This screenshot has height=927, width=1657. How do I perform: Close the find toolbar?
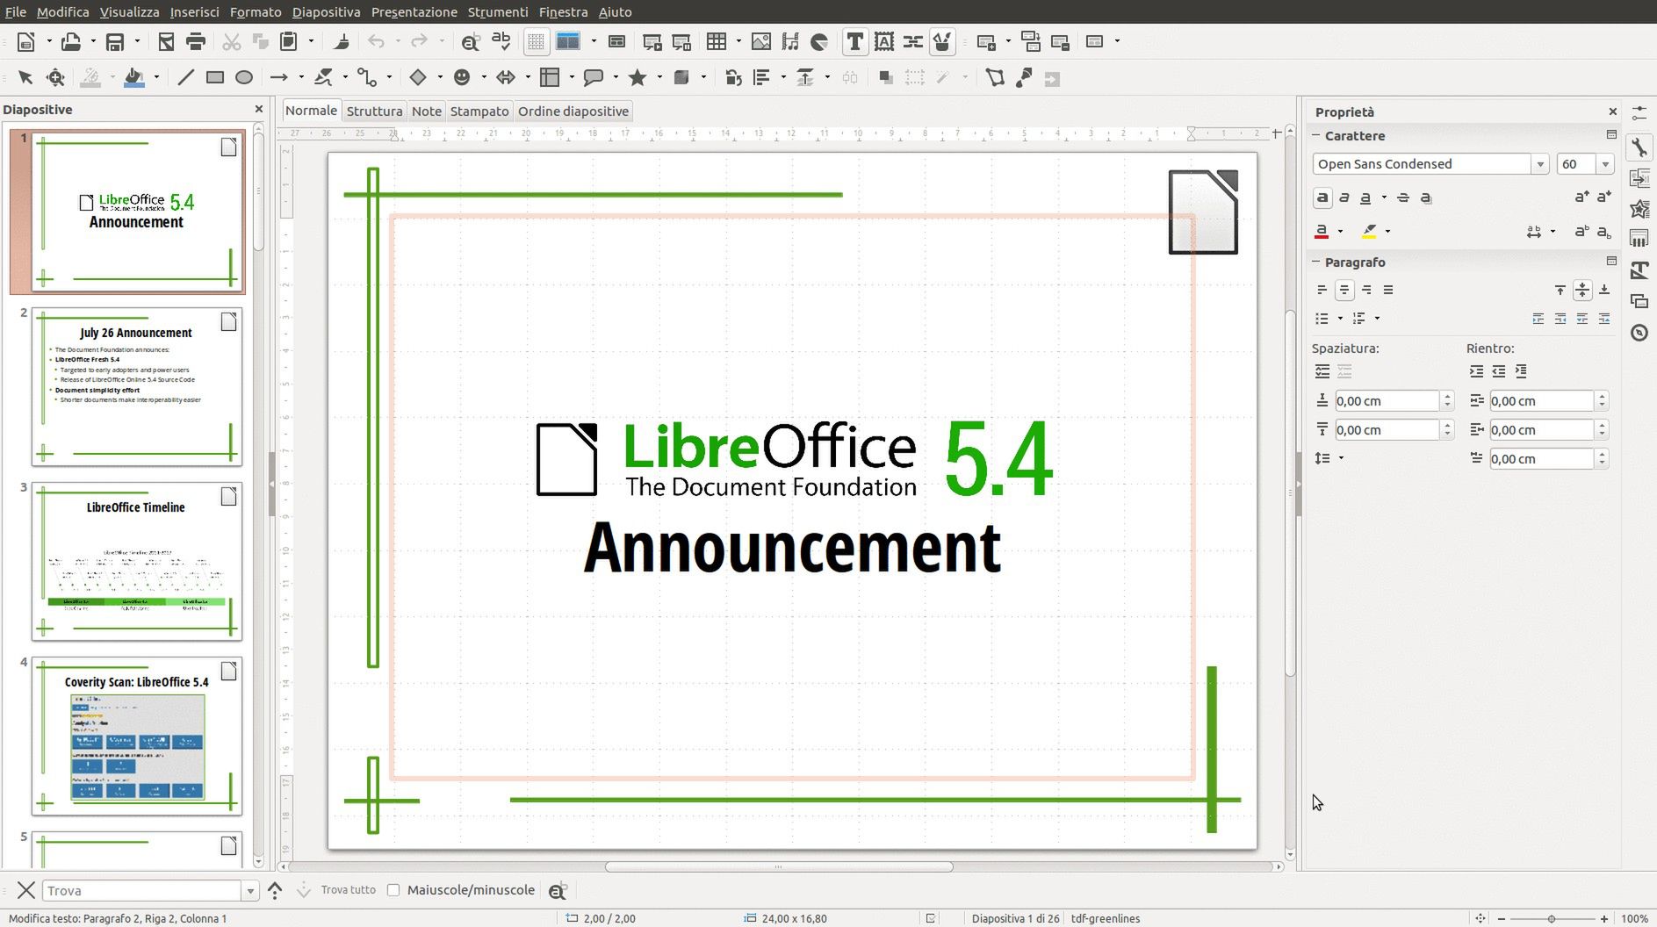pyautogui.click(x=26, y=890)
